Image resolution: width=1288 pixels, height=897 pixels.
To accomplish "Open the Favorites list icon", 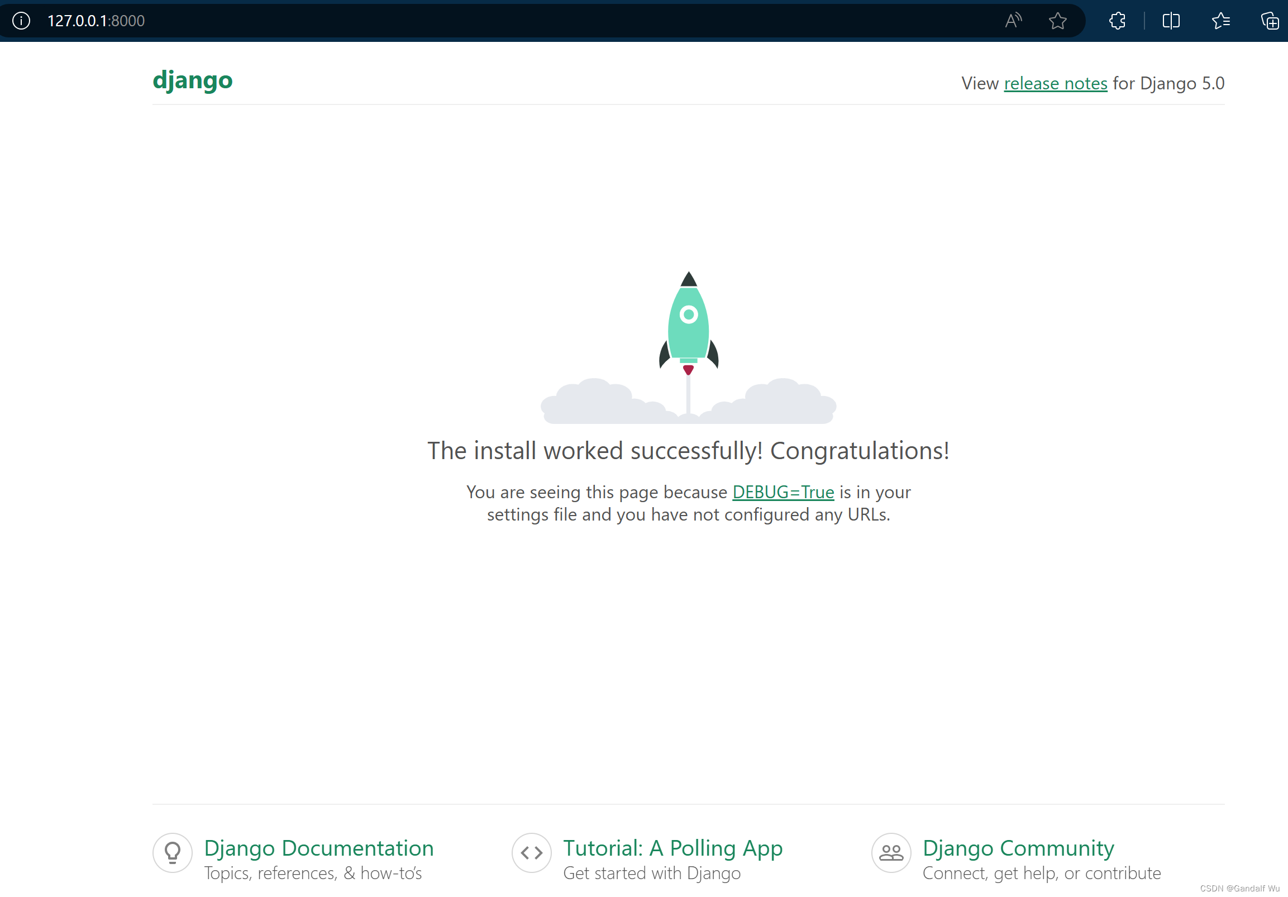I will [x=1220, y=21].
